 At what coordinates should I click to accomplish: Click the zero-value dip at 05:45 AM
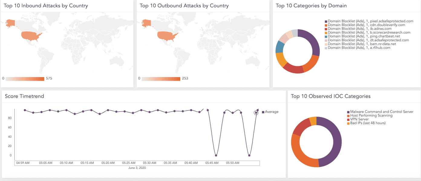(x=215, y=155)
